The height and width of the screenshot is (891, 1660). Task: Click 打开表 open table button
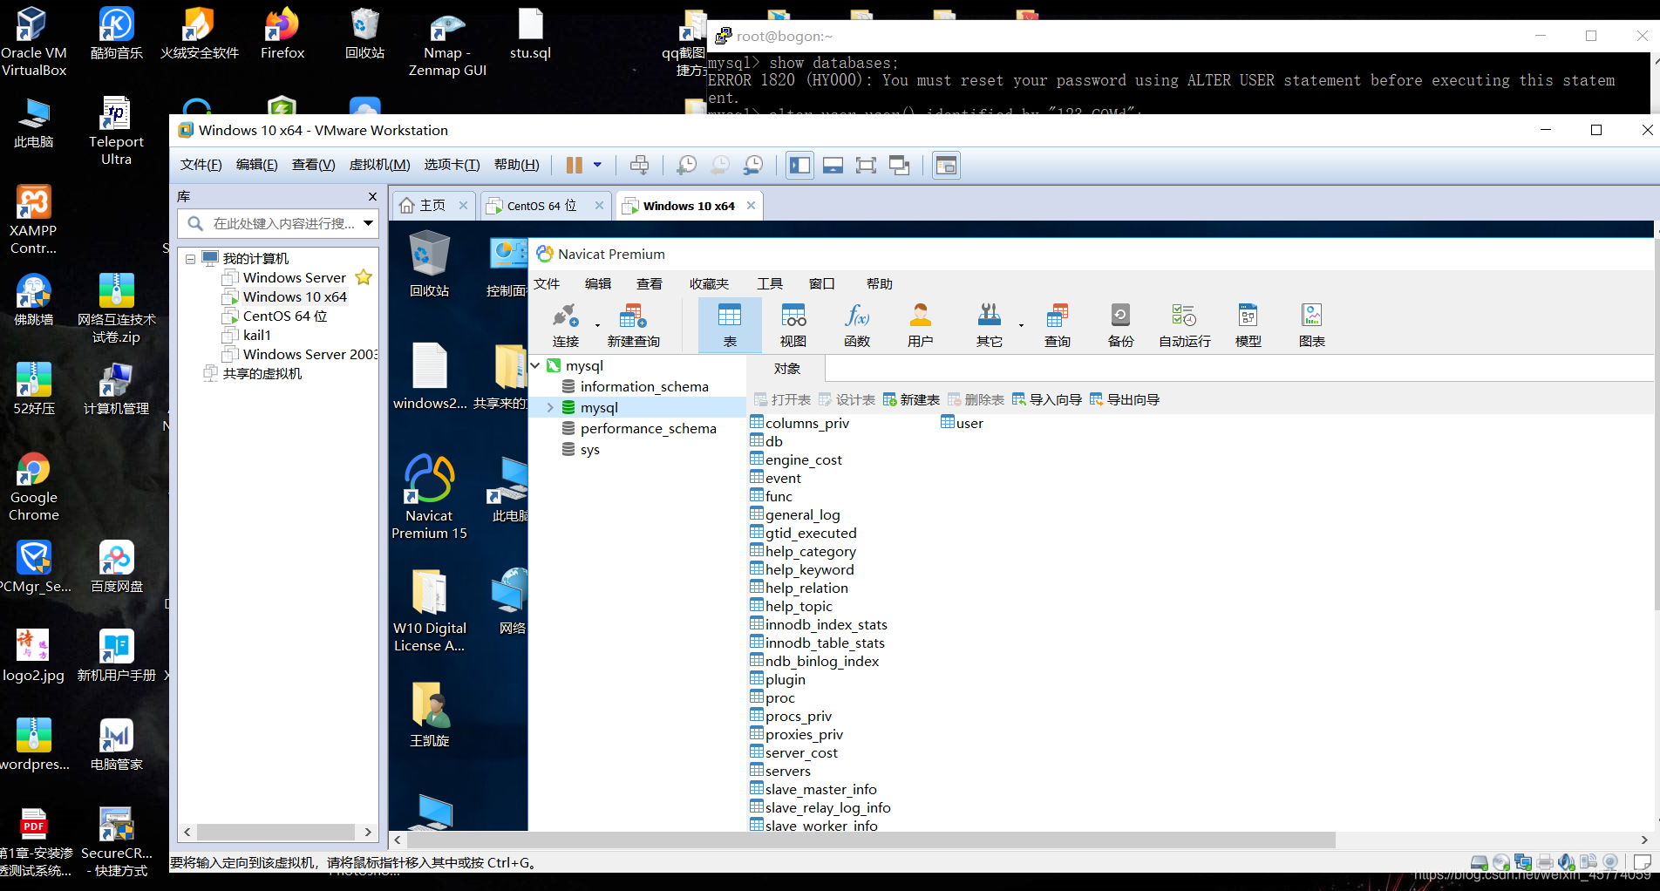point(782,399)
